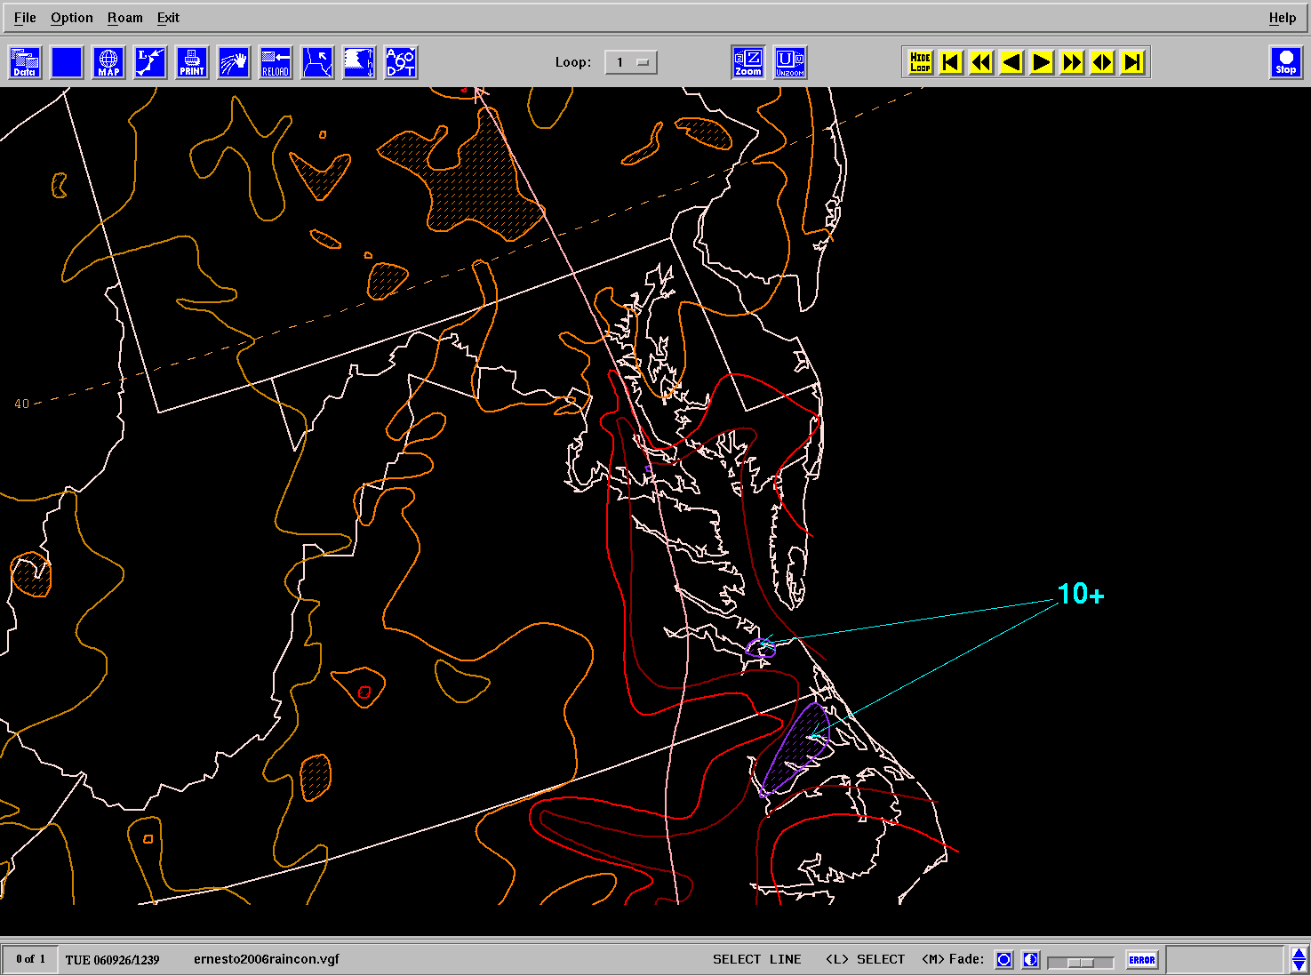Click the loop forward double-arrow button
Viewport: 1311px width, 976px height.
point(1072,62)
